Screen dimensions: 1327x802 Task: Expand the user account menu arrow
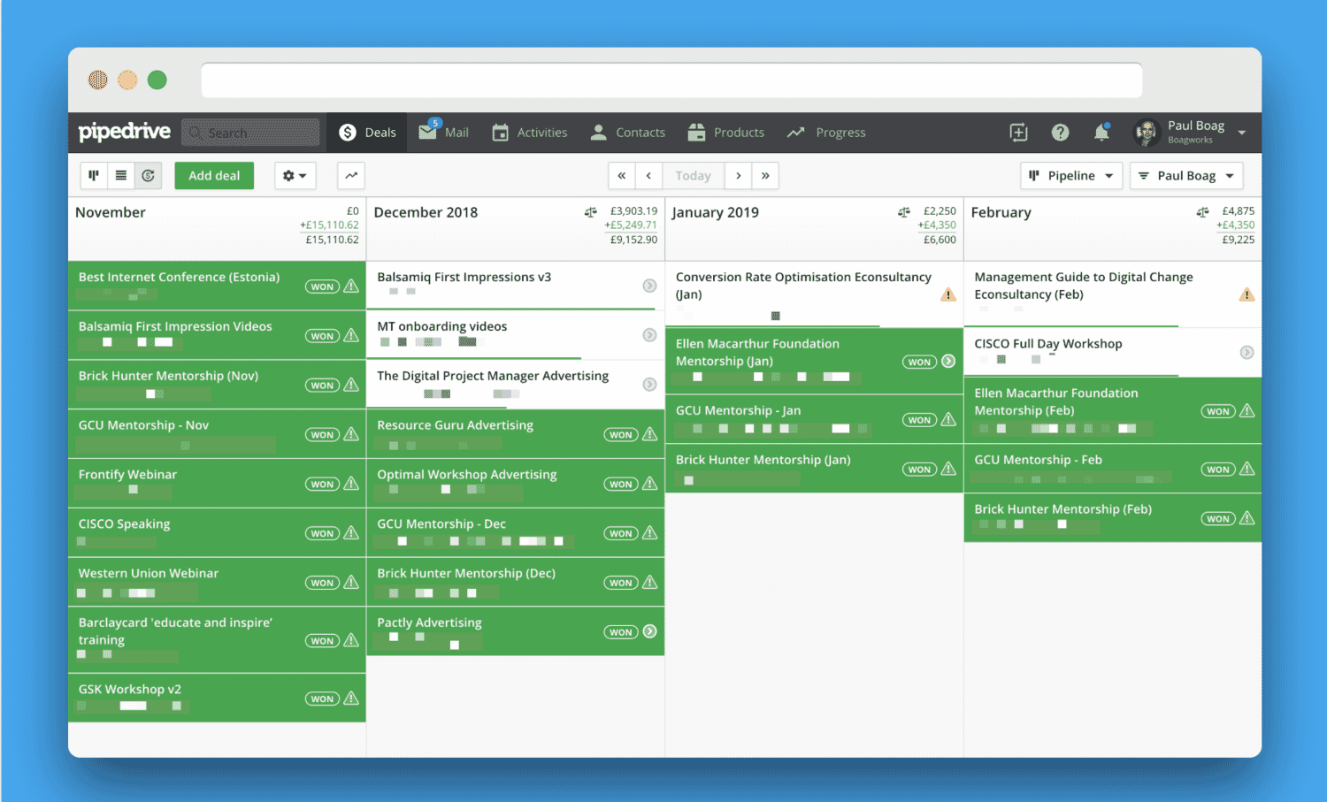pyautogui.click(x=1242, y=133)
